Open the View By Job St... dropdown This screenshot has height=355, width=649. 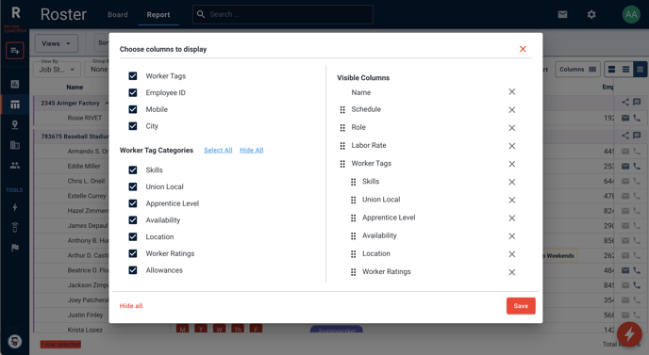(57, 70)
